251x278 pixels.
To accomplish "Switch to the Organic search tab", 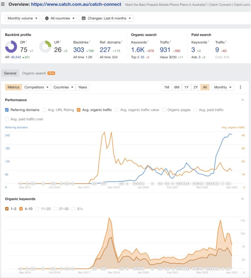I will pos(35,73).
